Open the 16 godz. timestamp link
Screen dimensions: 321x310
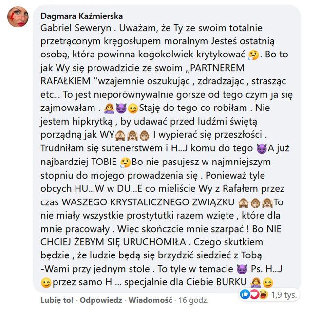(193, 300)
